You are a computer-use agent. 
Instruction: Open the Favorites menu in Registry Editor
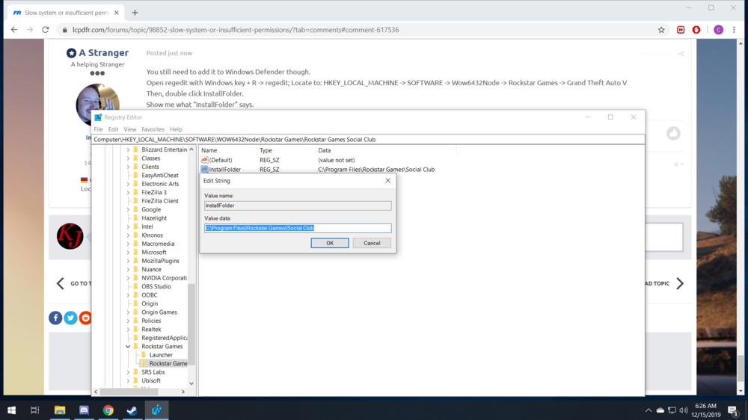153,129
